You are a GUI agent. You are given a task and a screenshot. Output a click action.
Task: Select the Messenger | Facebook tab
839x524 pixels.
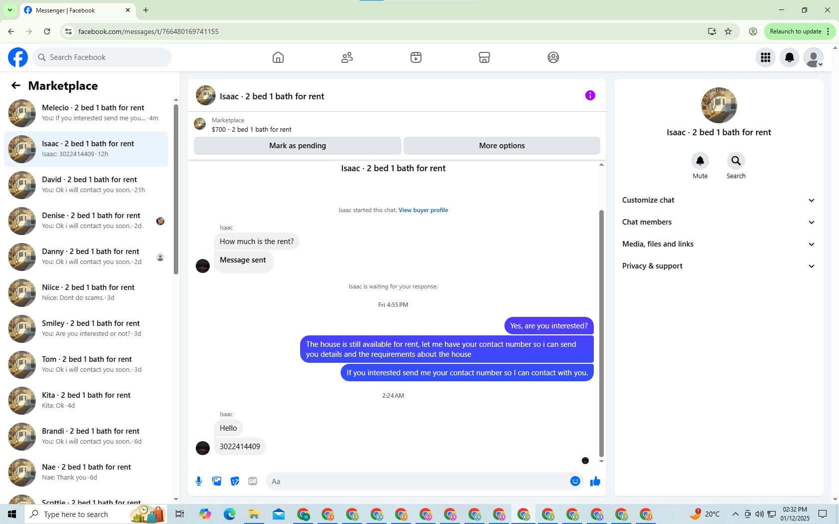click(x=77, y=10)
